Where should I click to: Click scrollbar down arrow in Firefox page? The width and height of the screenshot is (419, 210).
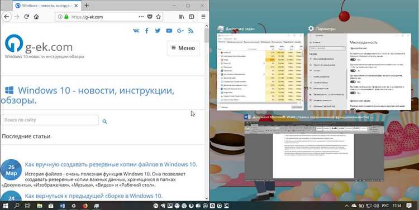[207, 198]
